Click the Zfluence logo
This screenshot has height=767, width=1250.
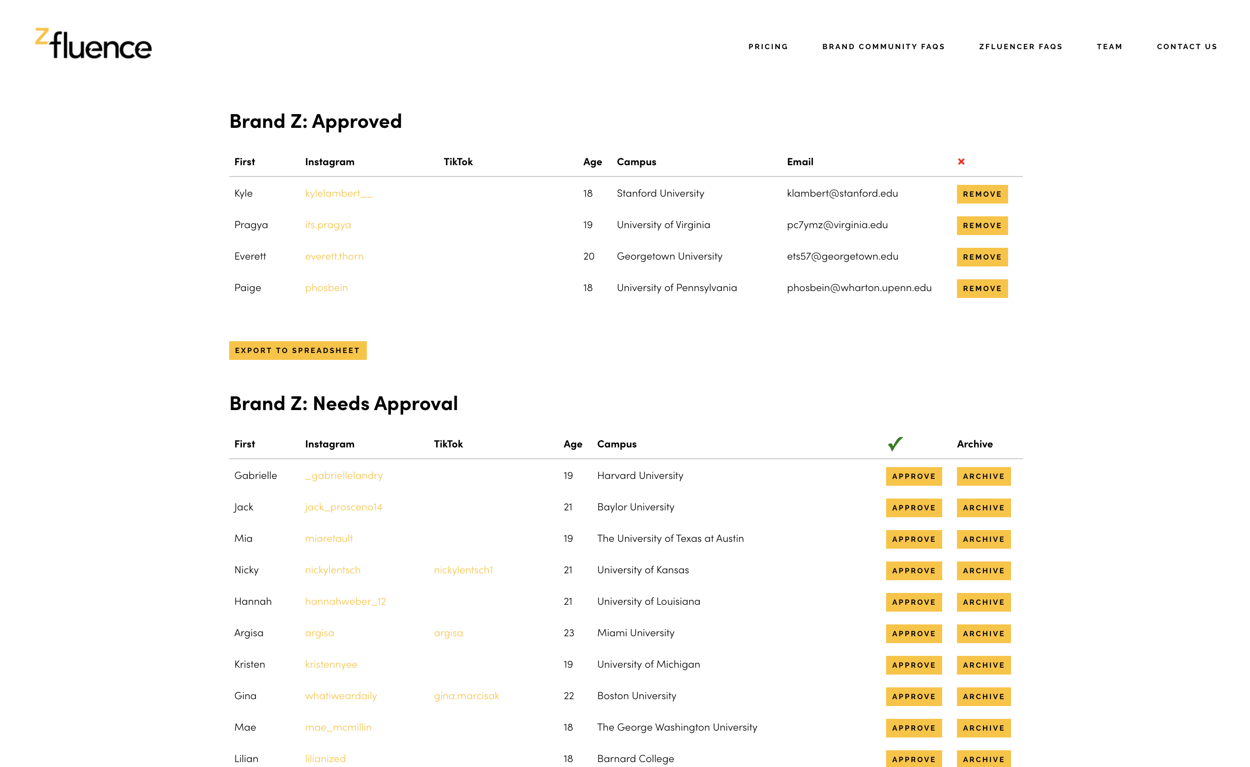pos(93,44)
